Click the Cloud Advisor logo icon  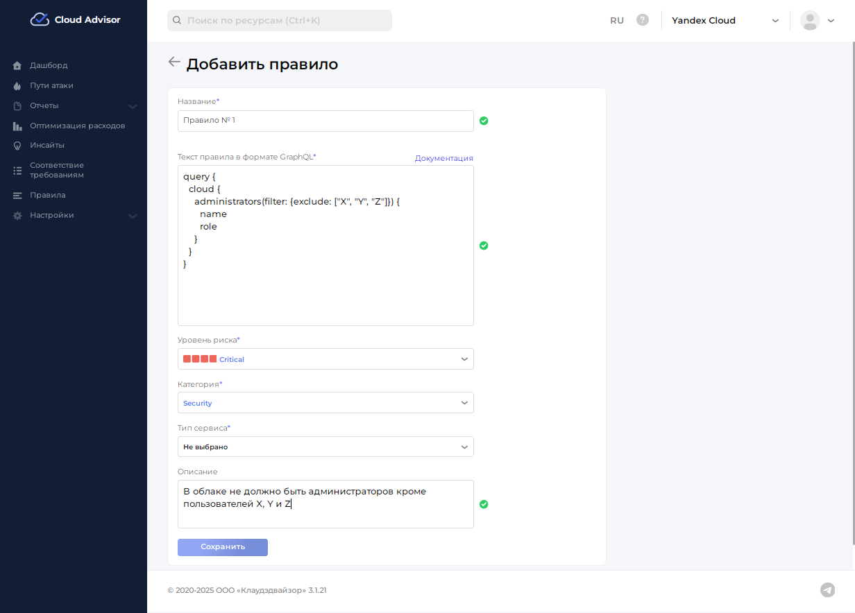(x=40, y=19)
